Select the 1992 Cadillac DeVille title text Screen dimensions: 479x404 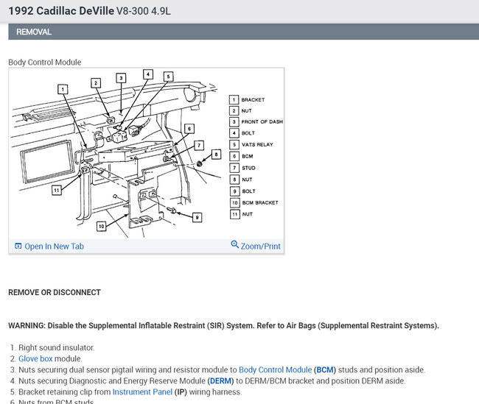click(61, 11)
